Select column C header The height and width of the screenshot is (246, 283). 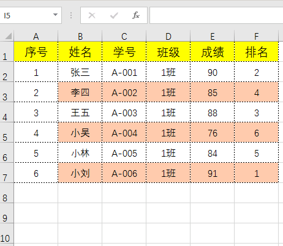124,36
